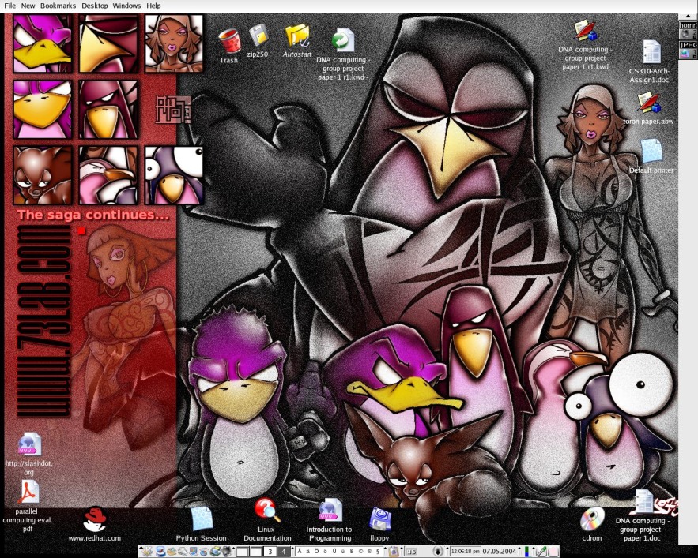Insert © copyright symbol from character selector
This screenshot has height=558, width=698.
360,552
